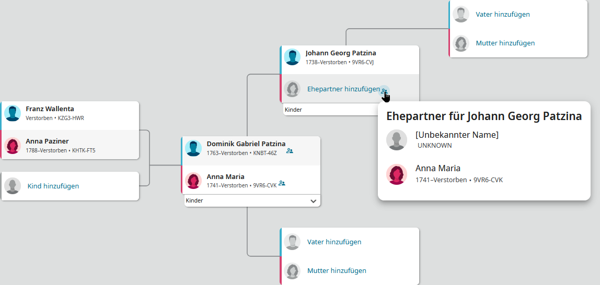Click the spouses icon next to 9VR6-CVK in tree
Screen dimensions: 600x285
pos(282,183)
